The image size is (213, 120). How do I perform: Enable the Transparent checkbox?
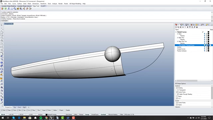click(x=178, y=90)
